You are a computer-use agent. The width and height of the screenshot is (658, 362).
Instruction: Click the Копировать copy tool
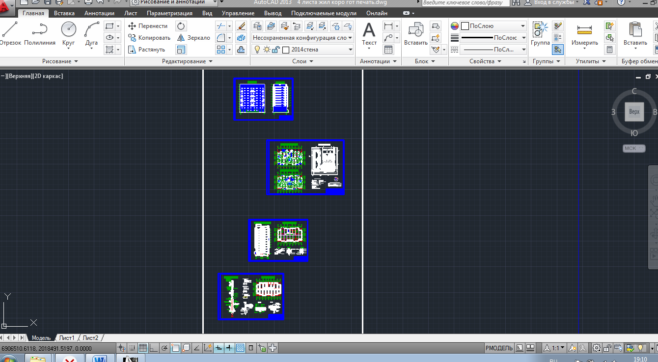[x=149, y=38]
